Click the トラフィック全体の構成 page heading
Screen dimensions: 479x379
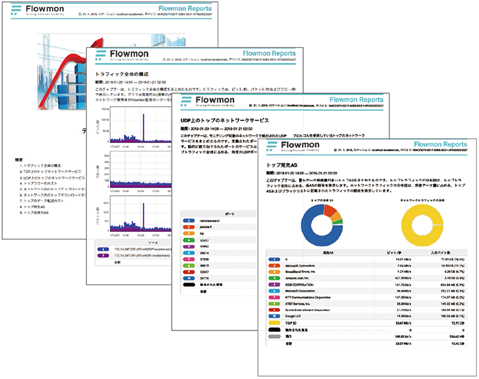pyautogui.click(x=122, y=74)
